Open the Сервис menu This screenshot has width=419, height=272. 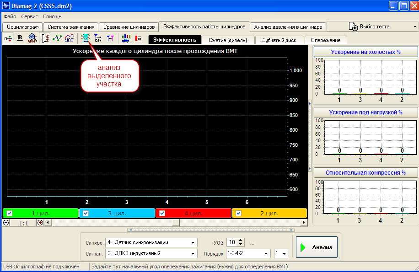click(x=29, y=16)
